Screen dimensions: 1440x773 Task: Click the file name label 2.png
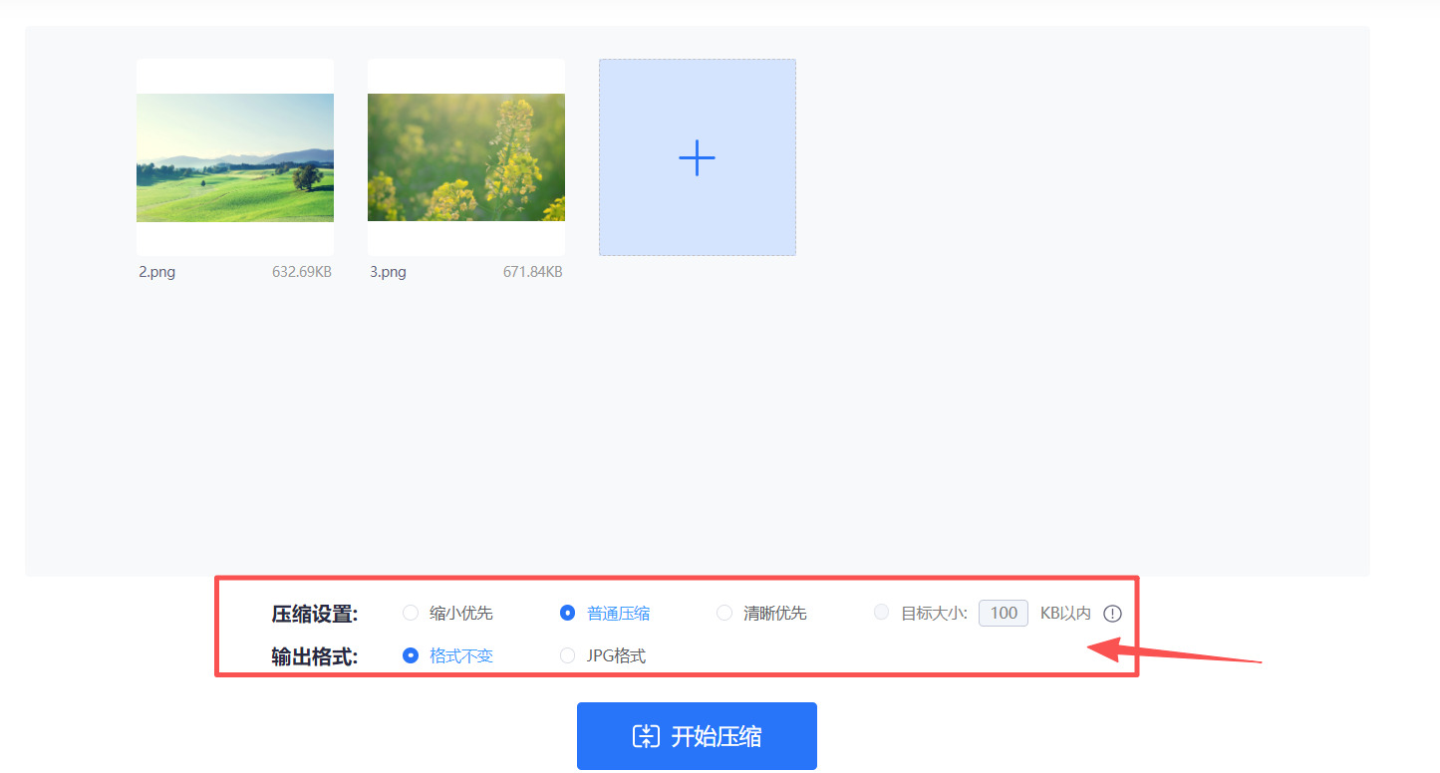156,271
